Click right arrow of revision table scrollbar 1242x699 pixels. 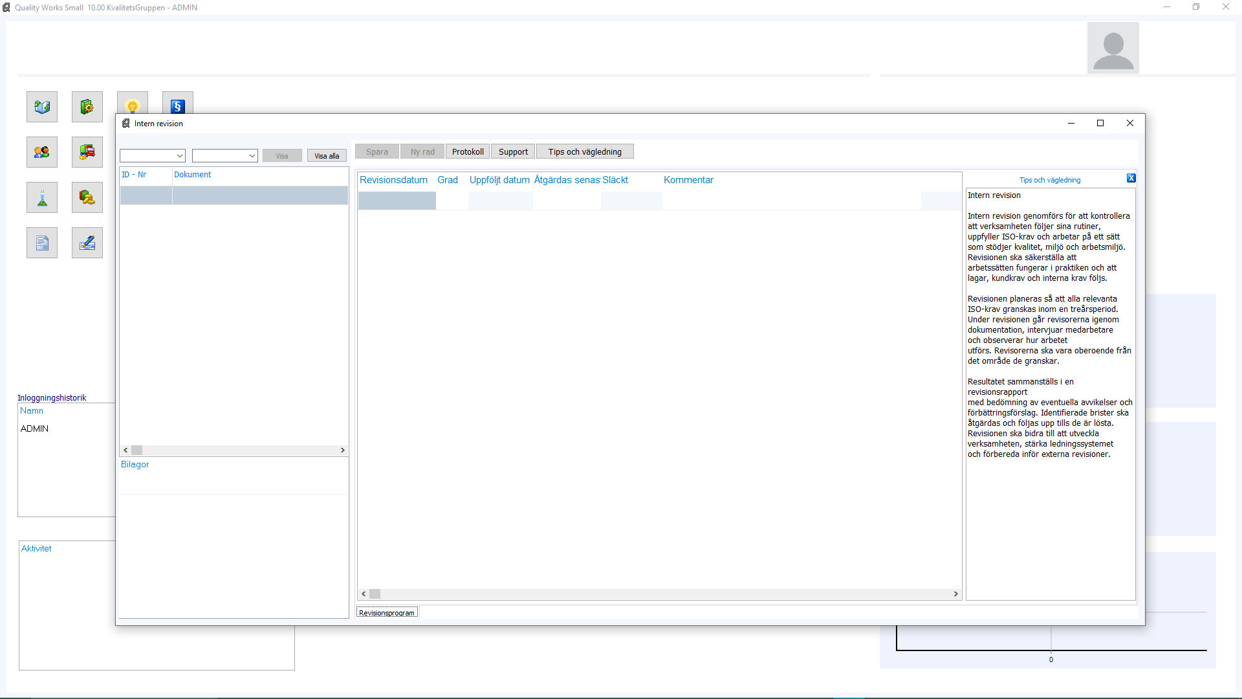pos(955,594)
